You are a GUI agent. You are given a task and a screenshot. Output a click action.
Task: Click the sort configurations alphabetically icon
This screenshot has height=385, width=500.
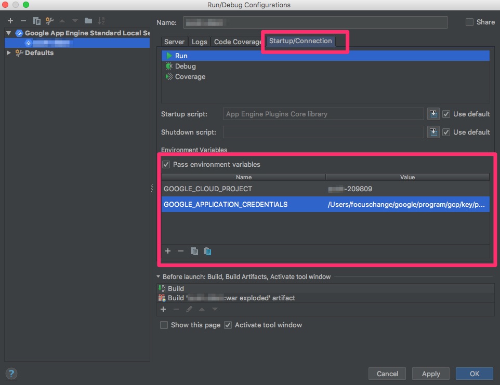tap(102, 21)
